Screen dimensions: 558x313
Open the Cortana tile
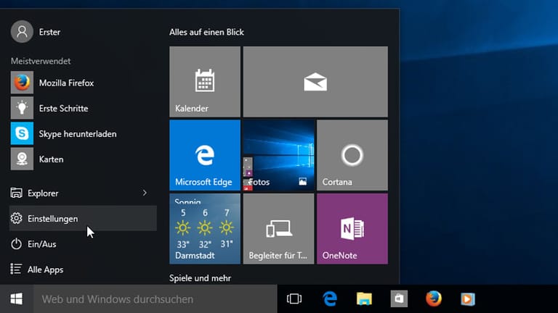pos(352,155)
